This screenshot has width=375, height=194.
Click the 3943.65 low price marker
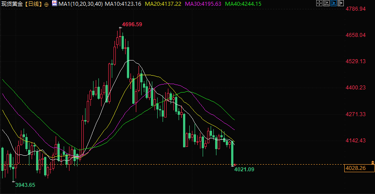tap(25, 185)
